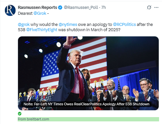Click the word Dearest in the tweet
Screen dimensions: 162x124
point(25,13)
